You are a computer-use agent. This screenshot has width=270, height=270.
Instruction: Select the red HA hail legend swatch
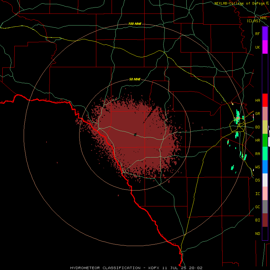(265, 100)
